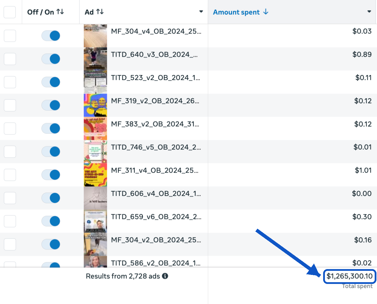Open the ad named TITD_606_v4_OB_2024_1…
This screenshot has width=377, height=304.
tap(156, 194)
